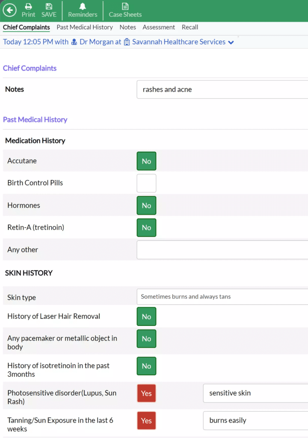
Task: Click the clinic building icon
Action: [127, 42]
